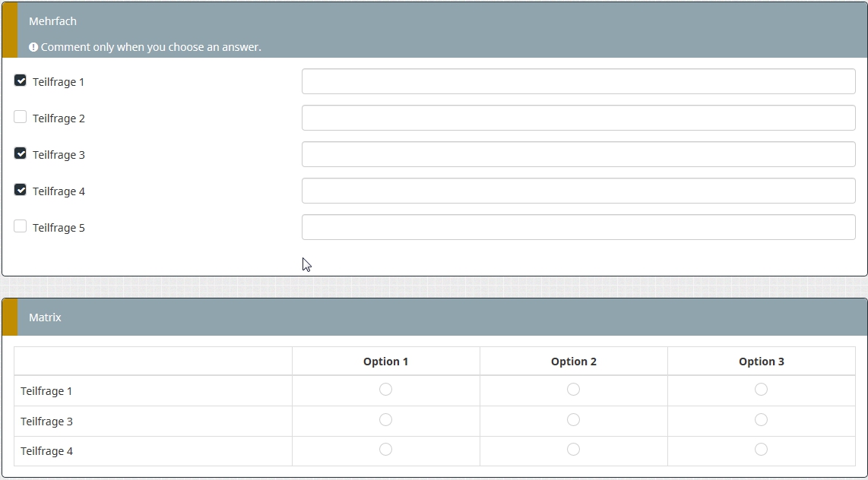The width and height of the screenshot is (868, 480).
Task: Uncheck the Teilfrage 4 checkbox
Action: pyautogui.click(x=21, y=190)
